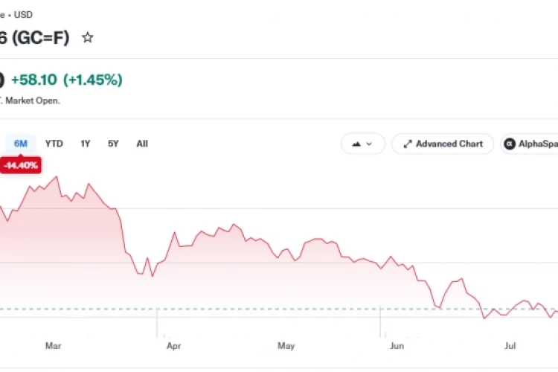Open the Advanced Chart button
The width and height of the screenshot is (558, 372).
(443, 144)
